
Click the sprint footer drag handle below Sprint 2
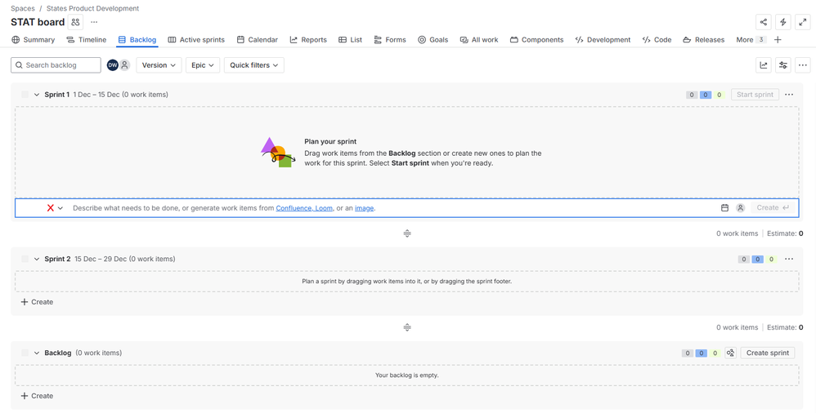pyautogui.click(x=407, y=327)
